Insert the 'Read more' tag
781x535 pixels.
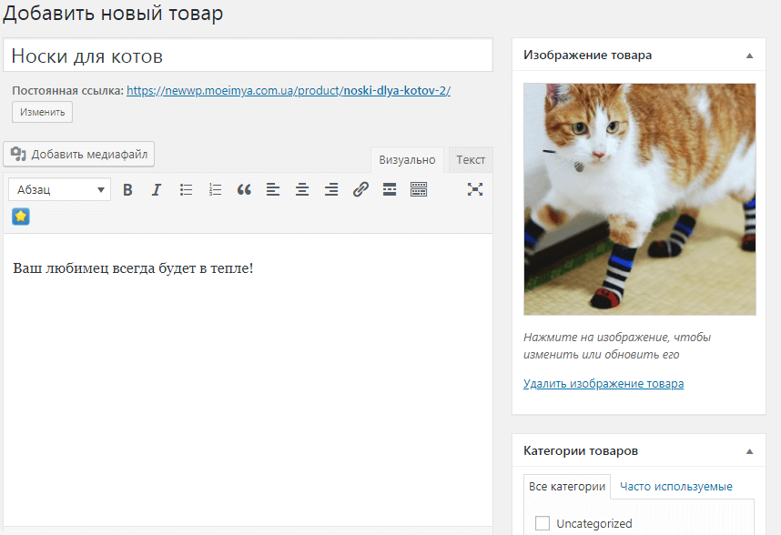click(390, 189)
